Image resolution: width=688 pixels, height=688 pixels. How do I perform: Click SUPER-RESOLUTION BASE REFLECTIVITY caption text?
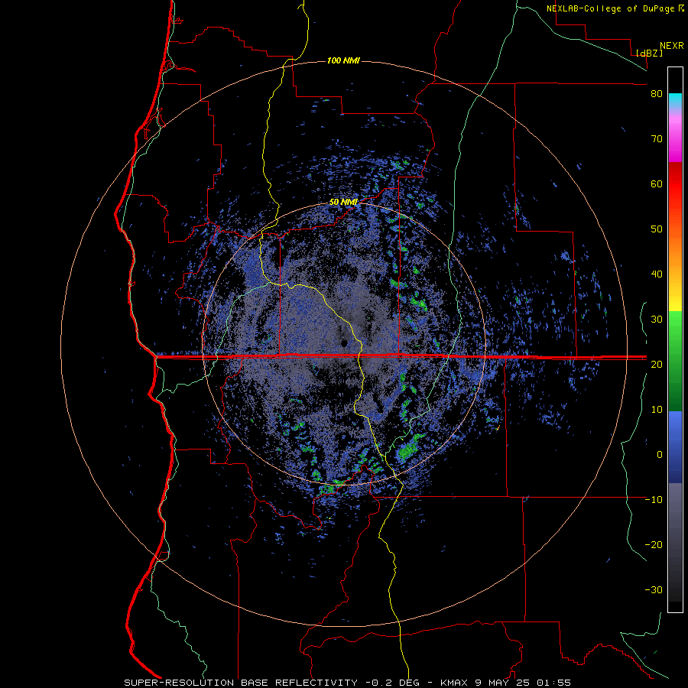coord(241,683)
